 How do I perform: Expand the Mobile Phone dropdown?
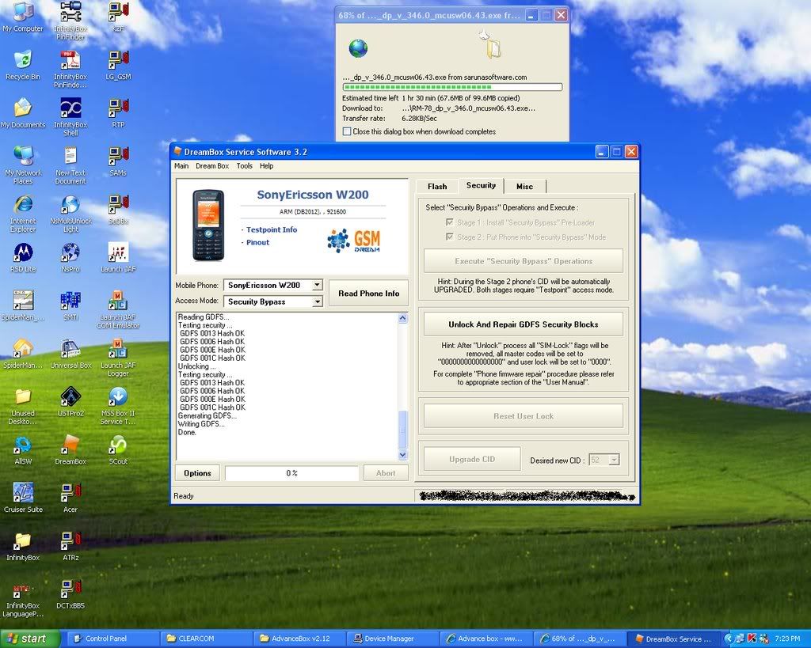pos(318,286)
